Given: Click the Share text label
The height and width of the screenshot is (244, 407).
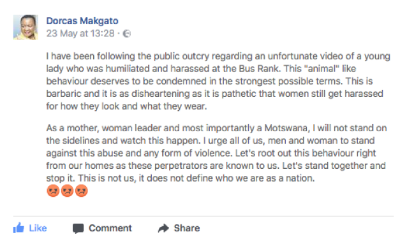Looking at the screenshot, I should point(187,228).
